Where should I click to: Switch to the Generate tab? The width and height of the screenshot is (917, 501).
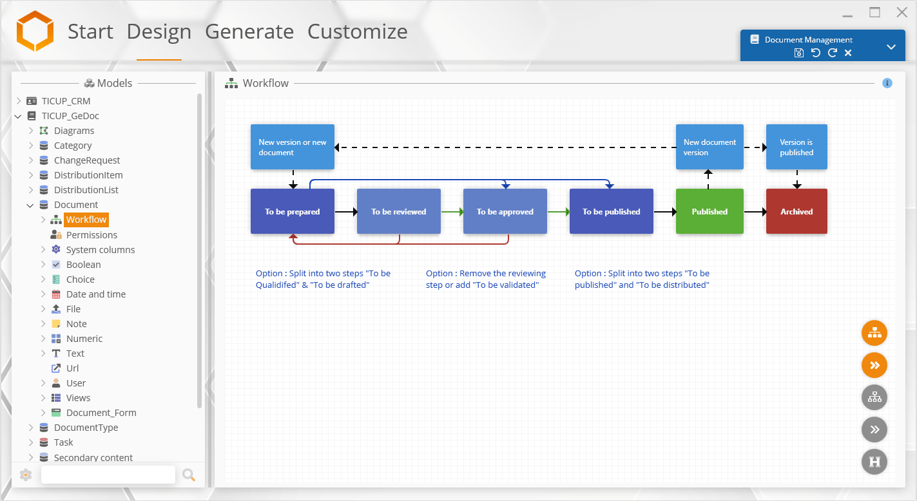249,32
